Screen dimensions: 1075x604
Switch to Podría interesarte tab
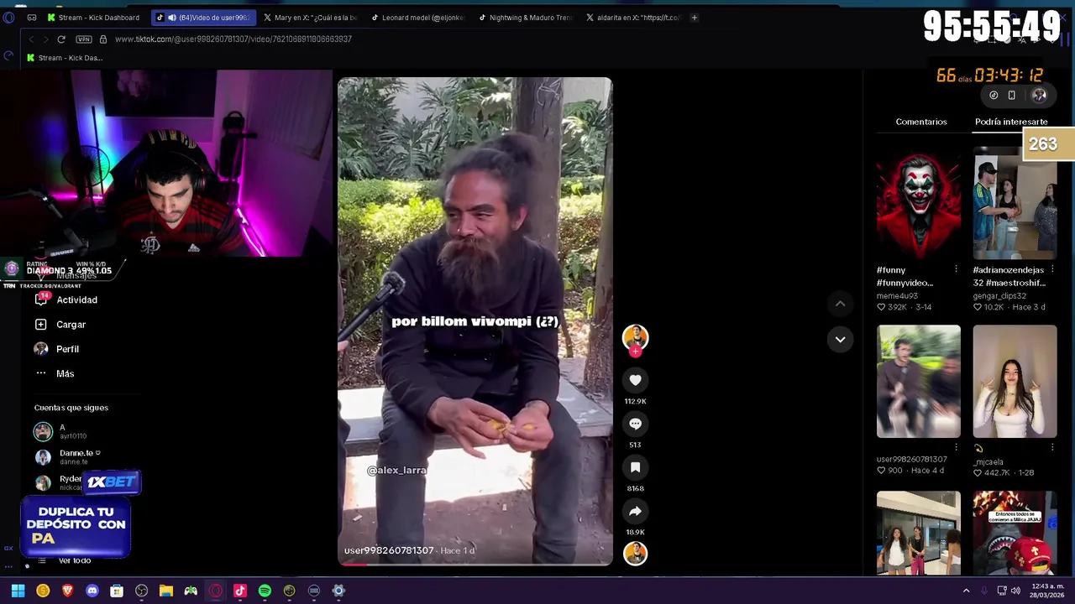pyautogui.click(x=1011, y=122)
